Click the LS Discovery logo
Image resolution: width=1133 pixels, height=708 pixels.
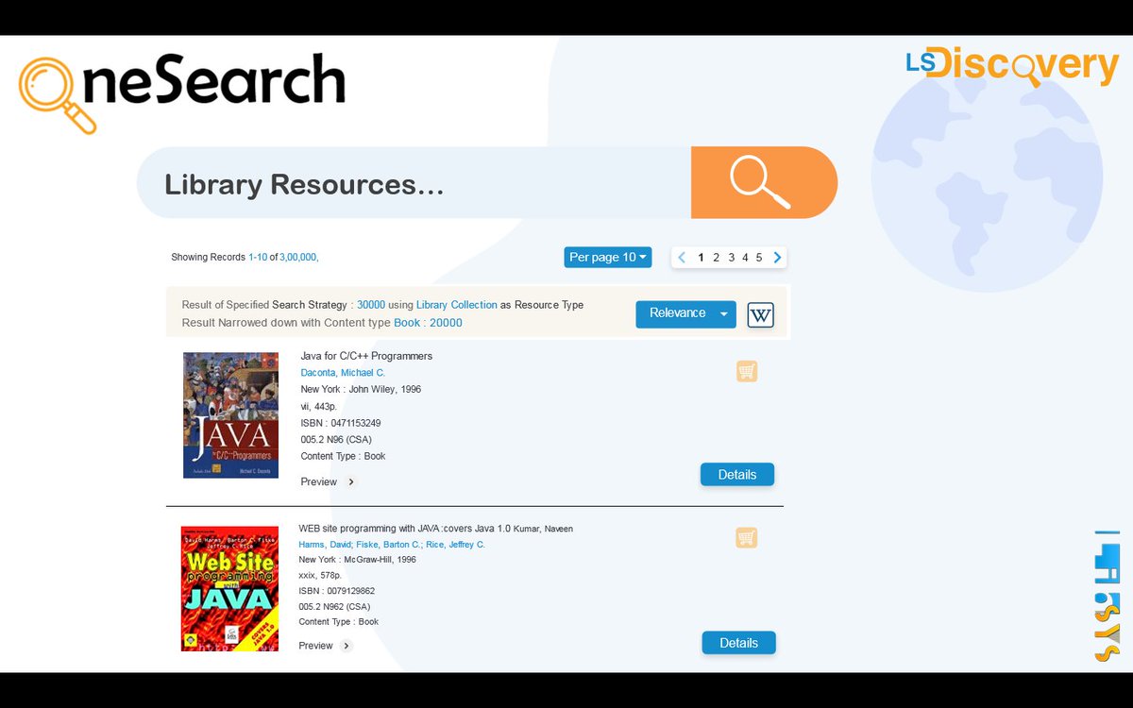point(1012,65)
